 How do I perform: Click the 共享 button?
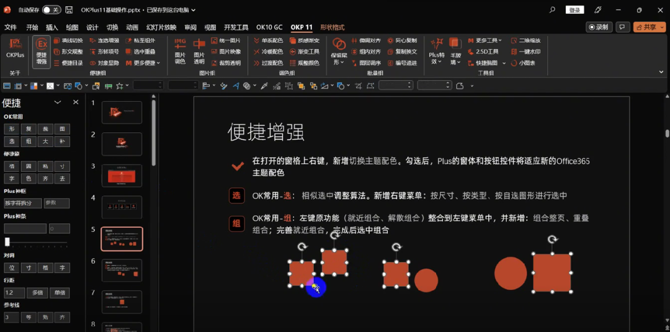point(649,27)
